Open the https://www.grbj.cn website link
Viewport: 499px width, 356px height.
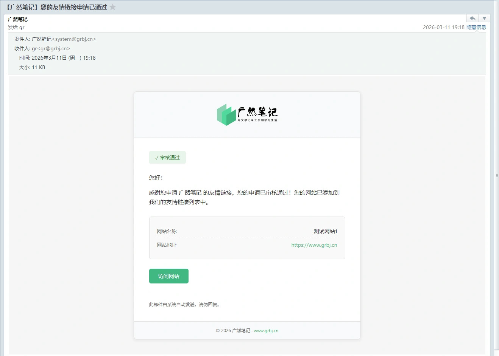[314, 245]
